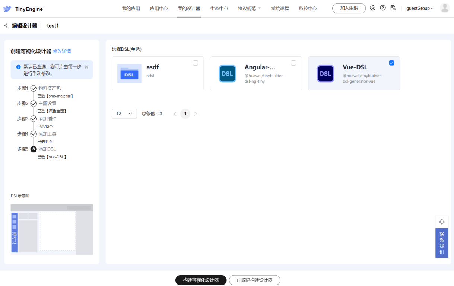This screenshot has width=454, height=286.
Task: Uncheck the Vue-DSL checkbox
Action: [391, 63]
